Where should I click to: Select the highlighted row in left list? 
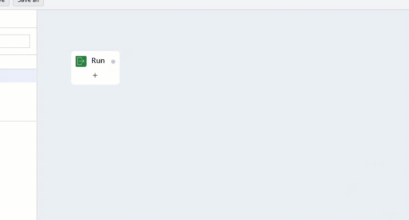click(18, 76)
